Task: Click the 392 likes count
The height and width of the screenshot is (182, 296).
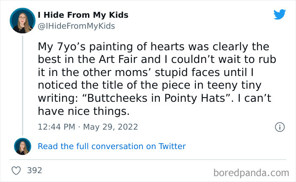Action: point(34,171)
